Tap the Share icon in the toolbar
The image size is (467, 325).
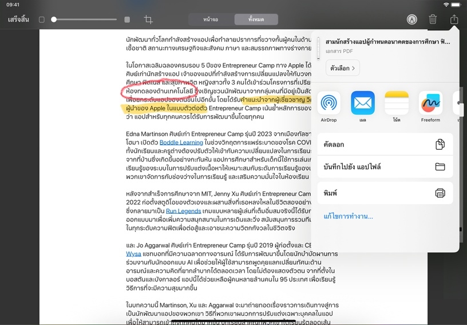click(454, 19)
